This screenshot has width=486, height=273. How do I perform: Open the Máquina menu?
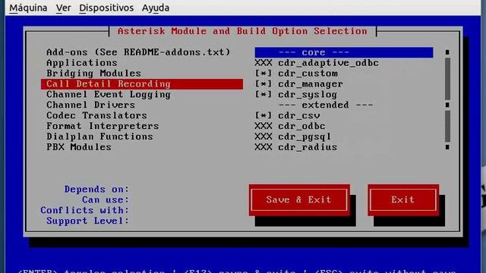click(28, 8)
